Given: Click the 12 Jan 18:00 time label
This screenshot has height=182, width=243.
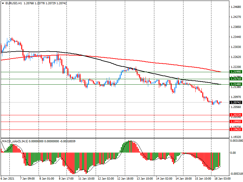Looking at the screenshot, I should [125, 179].
